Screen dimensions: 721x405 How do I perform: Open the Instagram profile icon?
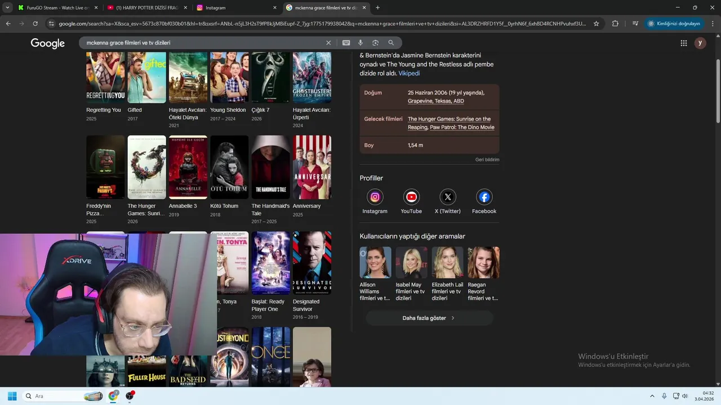pyautogui.click(x=375, y=197)
